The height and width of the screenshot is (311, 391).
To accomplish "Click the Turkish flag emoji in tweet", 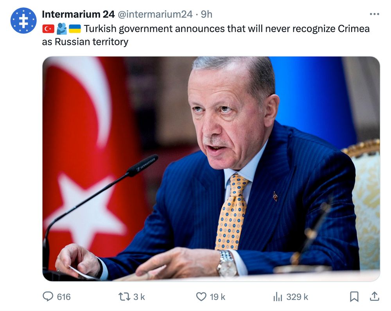I will pos(48,29).
